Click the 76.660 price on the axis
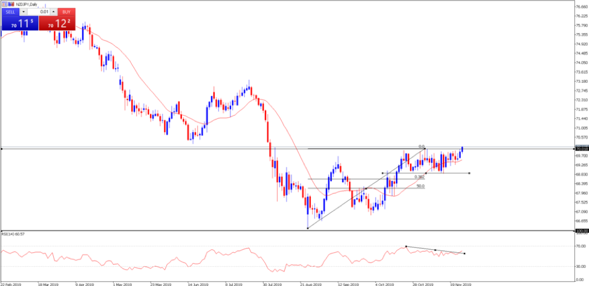Viewport: 589px width, 286px height. click(x=581, y=7)
